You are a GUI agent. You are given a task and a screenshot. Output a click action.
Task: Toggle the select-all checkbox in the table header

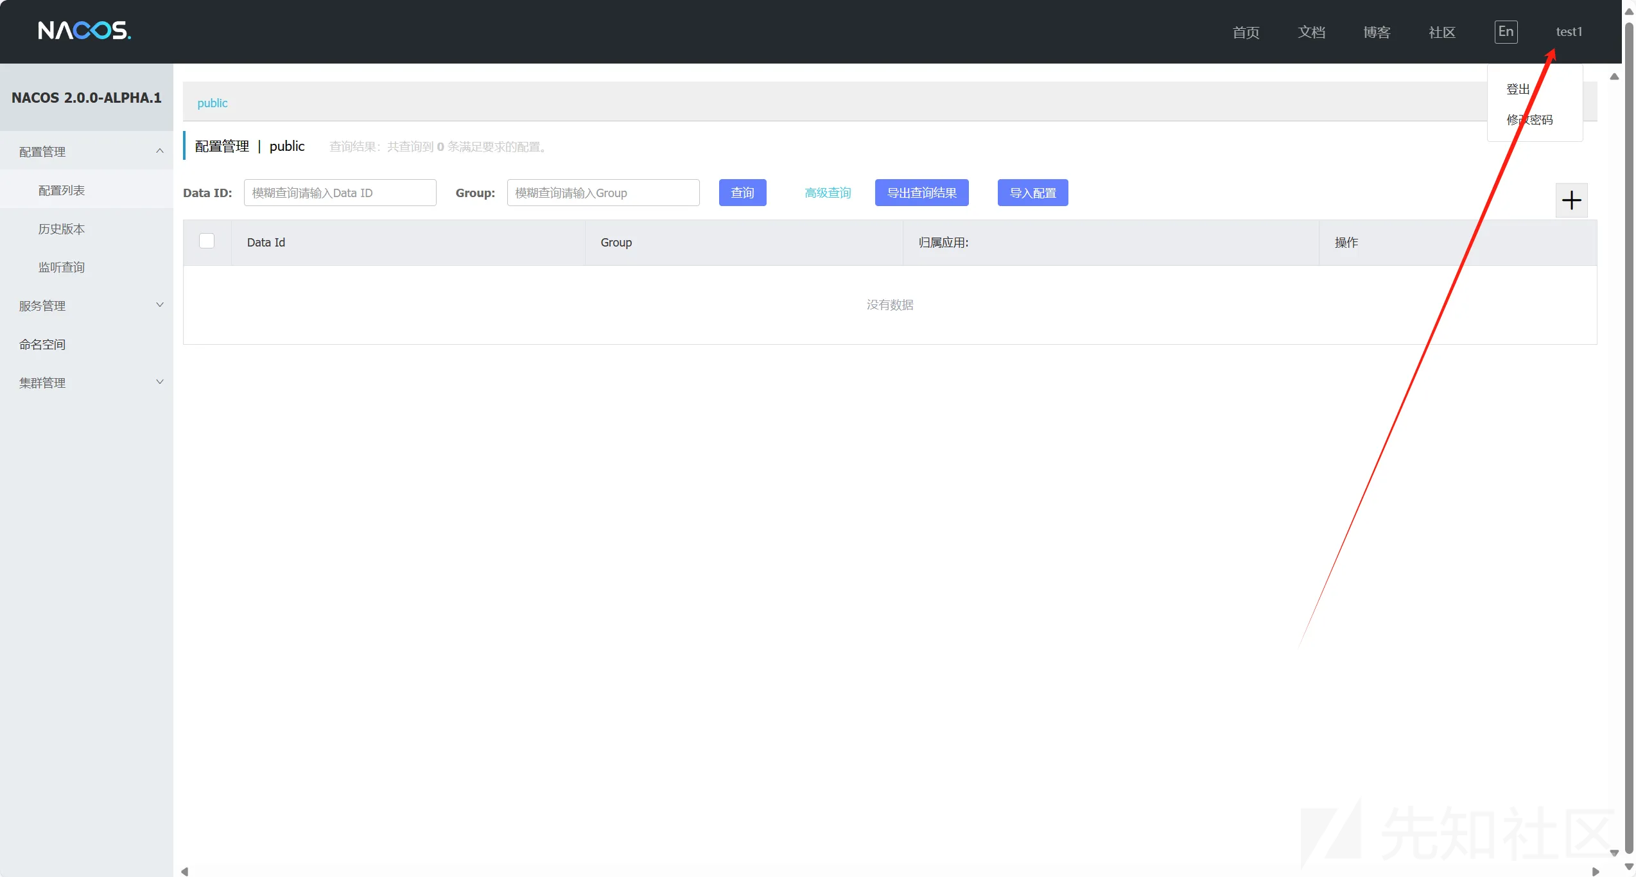[x=207, y=241]
